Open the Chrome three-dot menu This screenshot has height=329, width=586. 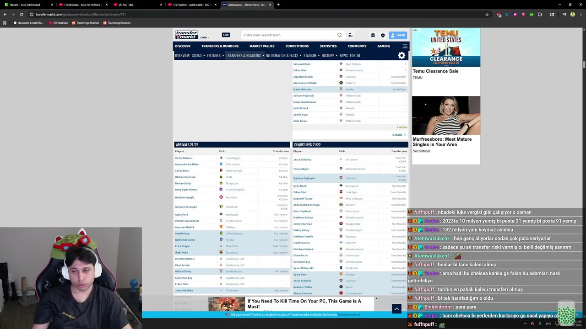(581, 14)
